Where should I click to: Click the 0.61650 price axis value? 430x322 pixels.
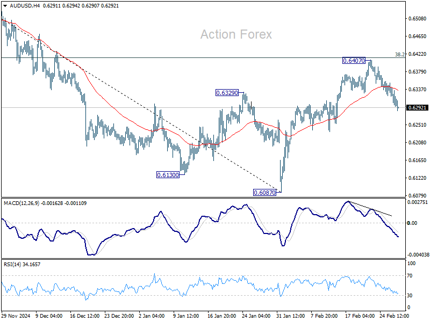pos(418,160)
